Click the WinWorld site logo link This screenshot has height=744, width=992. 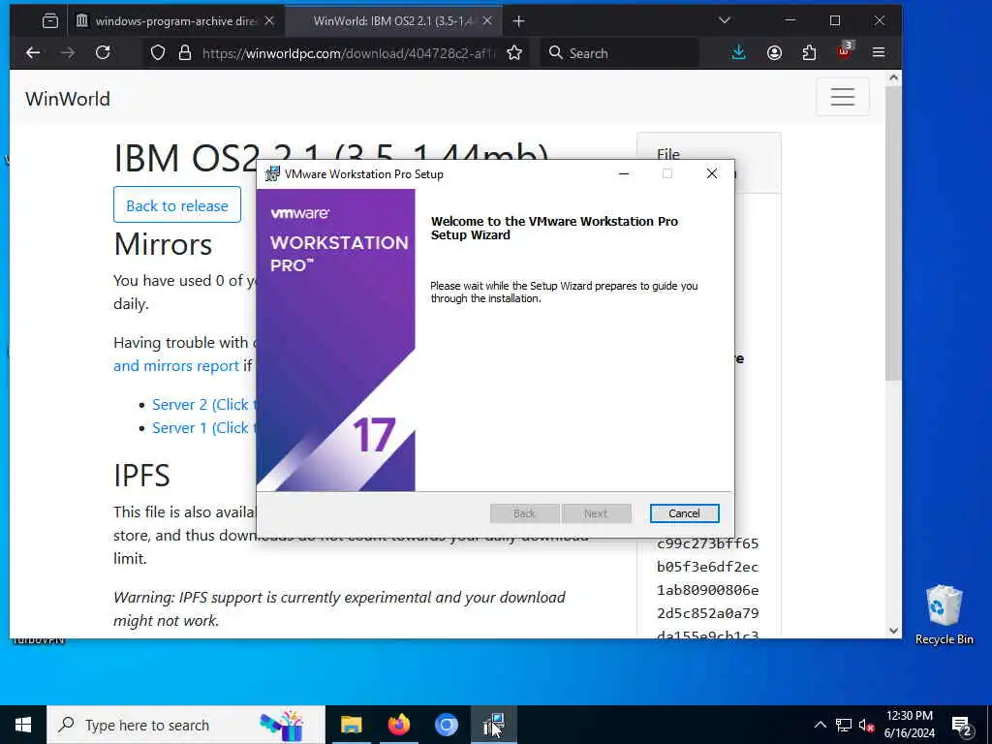click(x=68, y=99)
